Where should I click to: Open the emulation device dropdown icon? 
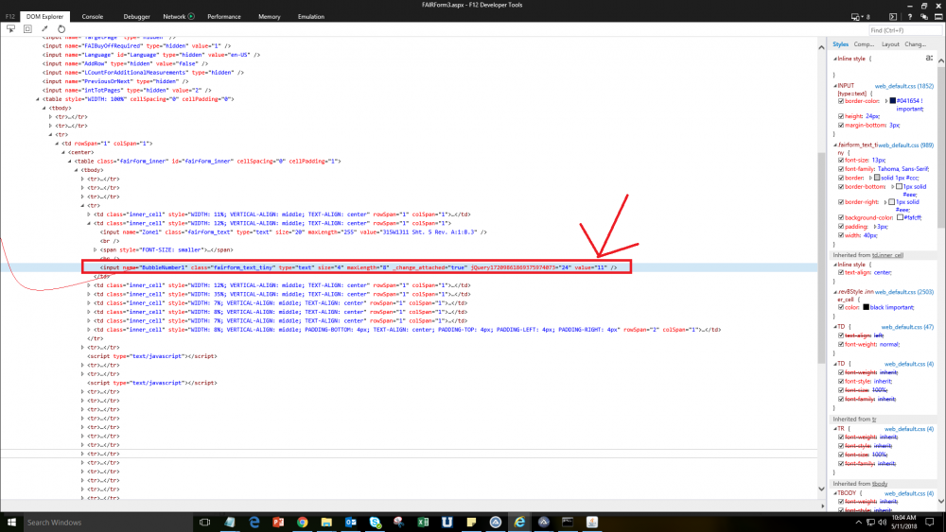(x=855, y=17)
